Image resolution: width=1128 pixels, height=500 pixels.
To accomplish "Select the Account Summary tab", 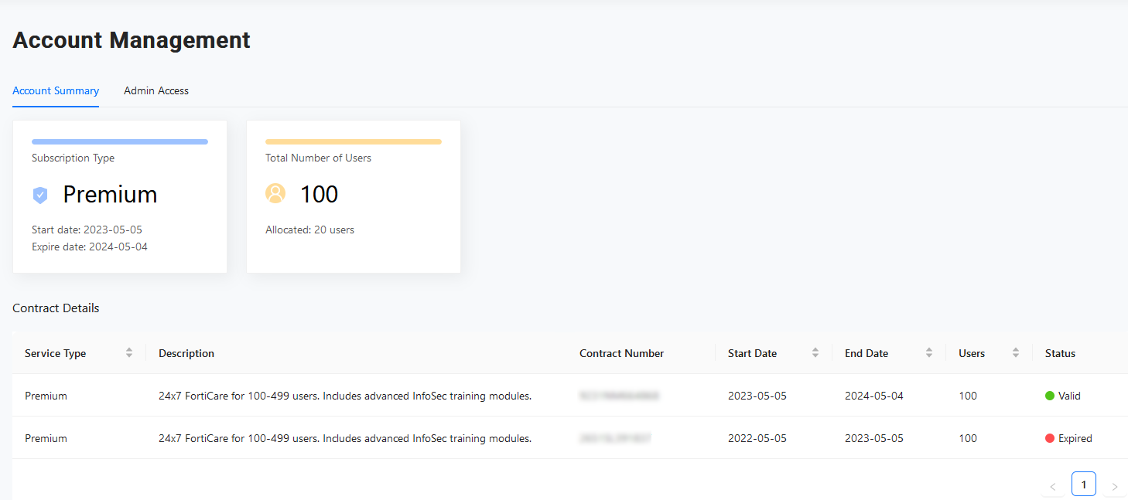I will click(56, 90).
